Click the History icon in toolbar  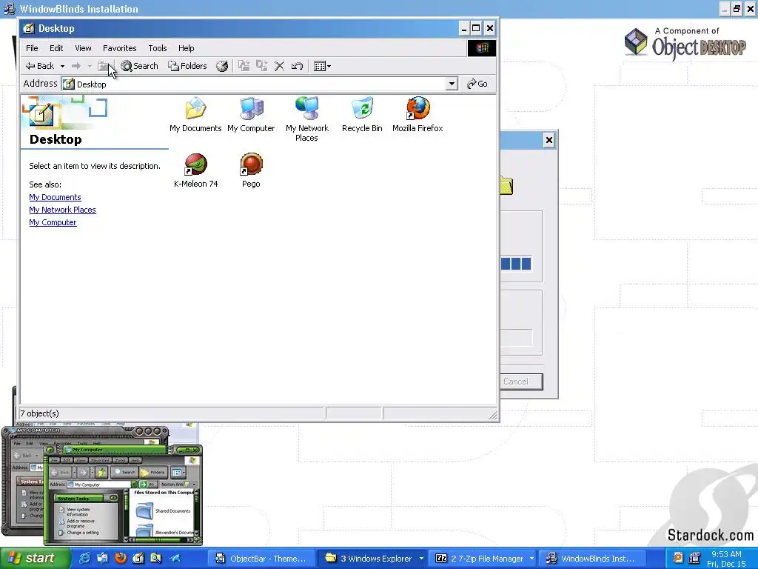[222, 66]
